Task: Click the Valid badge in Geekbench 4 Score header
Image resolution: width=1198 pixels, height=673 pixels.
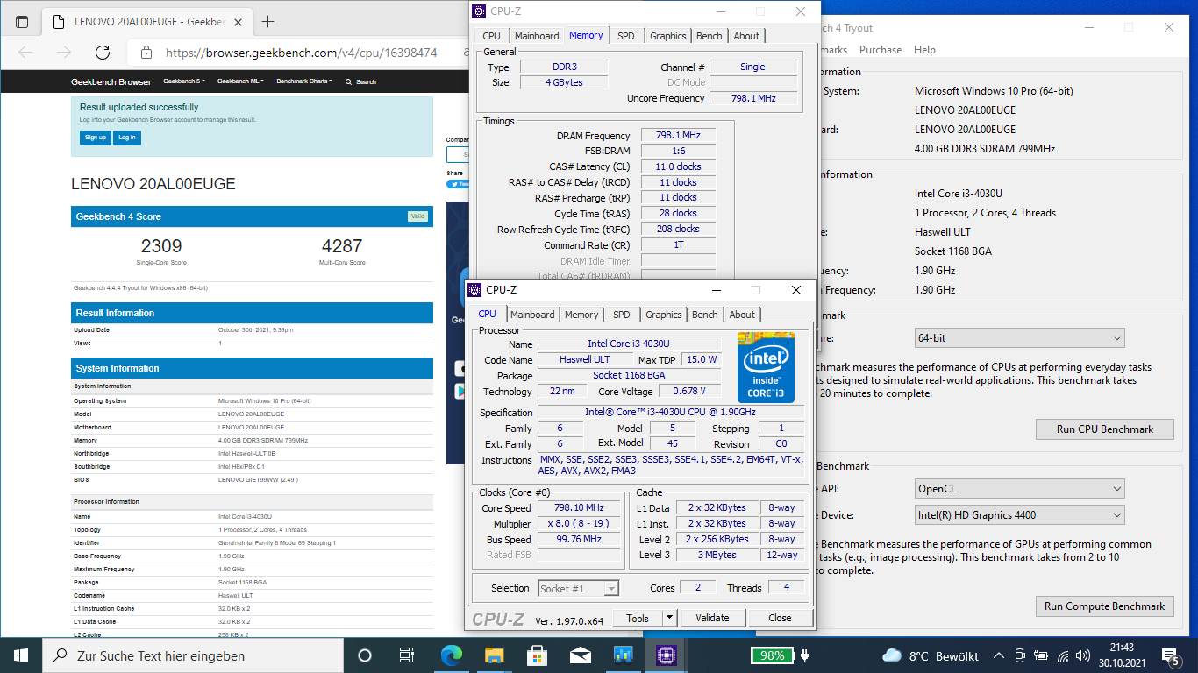Action: (x=417, y=216)
